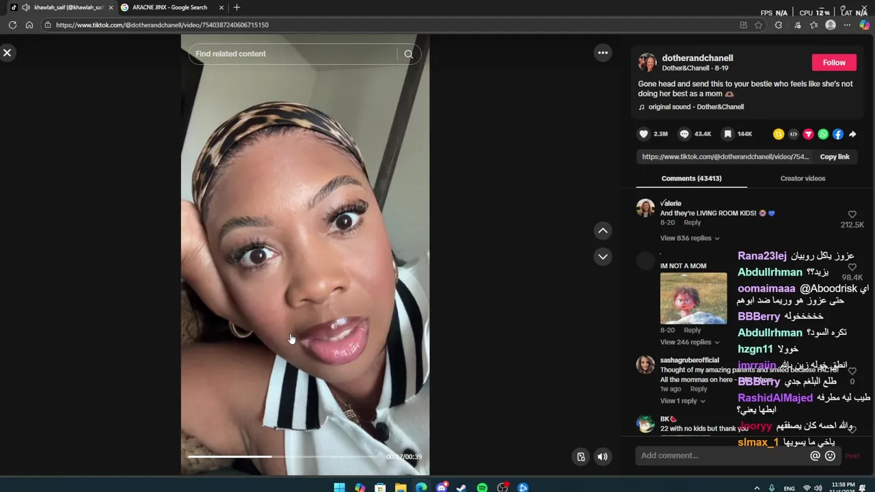Click the address bar URL
The width and height of the screenshot is (875, 492).
point(162,25)
